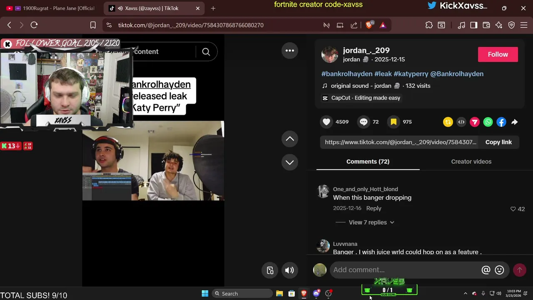Click the #bankrolhayden hashtag
Screen dimensions: 533x300
click(347, 74)
